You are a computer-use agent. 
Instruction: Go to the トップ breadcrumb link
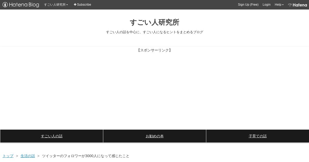8,156
